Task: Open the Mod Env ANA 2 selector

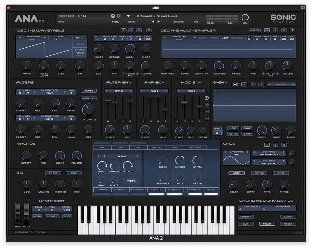Action: click(191, 91)
